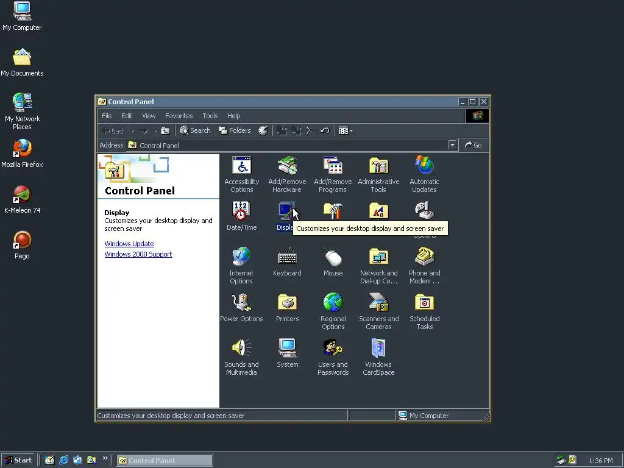The image size is (624, 468).
Task: Click the History toolbar icon
Action: pyautogui.click(x=263, y=130)
